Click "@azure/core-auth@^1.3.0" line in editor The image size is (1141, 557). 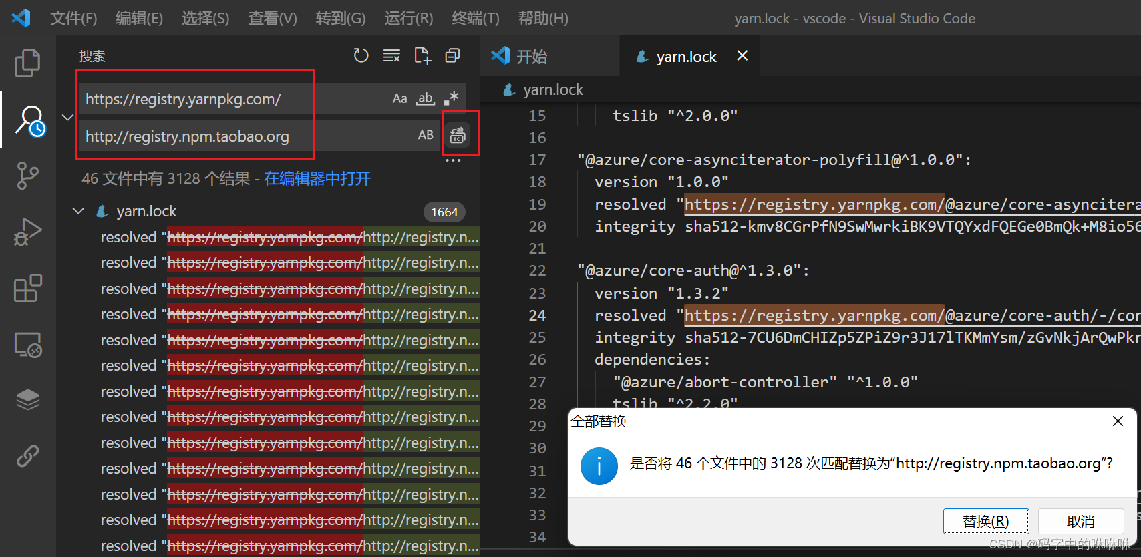(693, 270)
